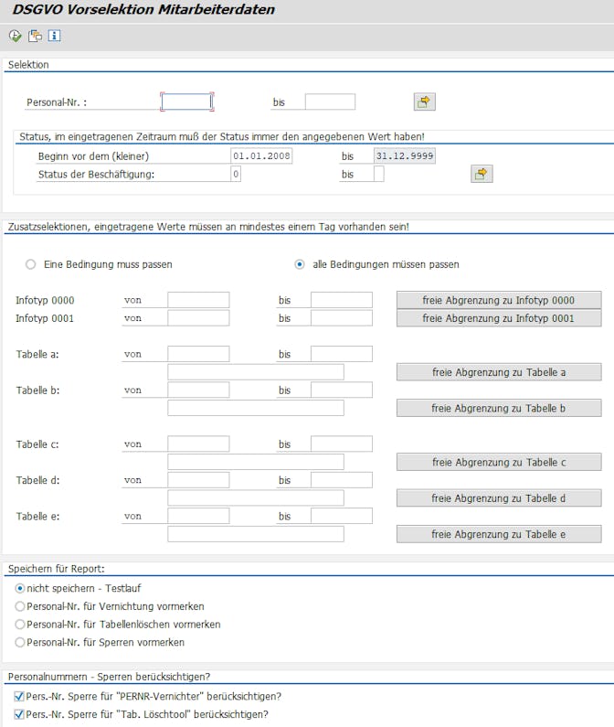Open 'freie Abgrenzung zu Tabelle a'
This screenshot has height=727, width=614.
499,372
